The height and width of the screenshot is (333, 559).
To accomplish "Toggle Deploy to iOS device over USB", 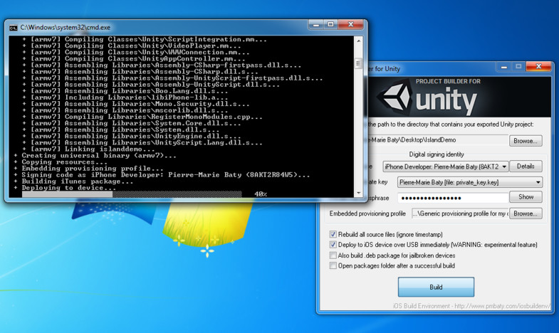I will (333, 245).
